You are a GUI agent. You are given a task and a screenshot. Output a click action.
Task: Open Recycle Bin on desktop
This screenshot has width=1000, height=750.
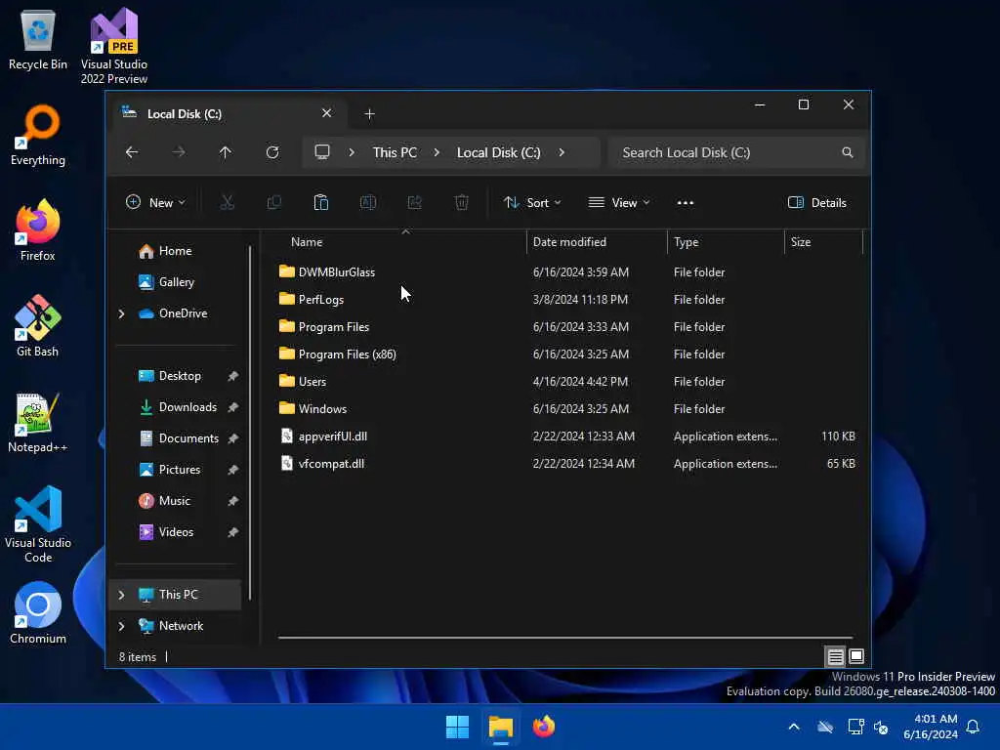coord(38,40)
